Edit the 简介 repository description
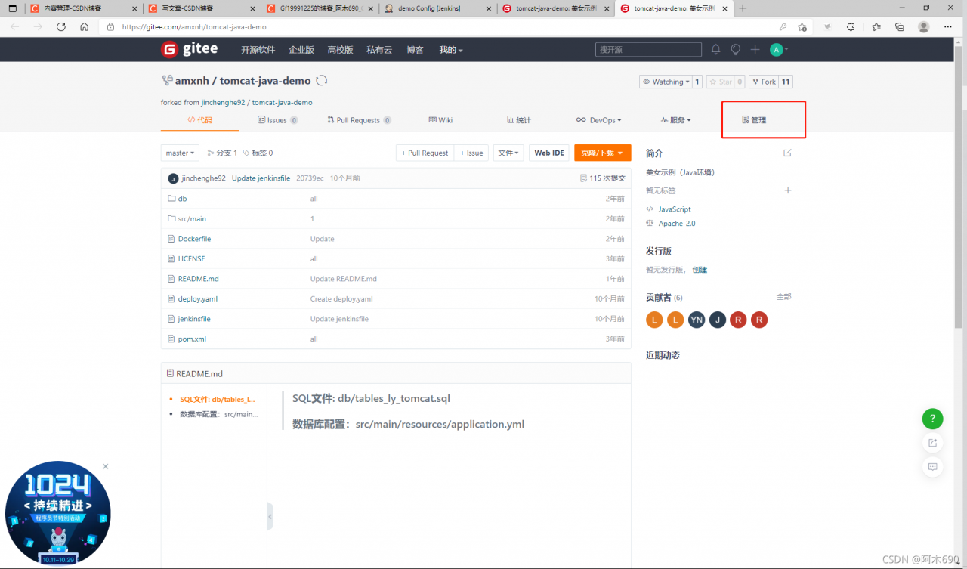Image resolution: width=967 pixels, height=569 pixels. click(787, 153)
